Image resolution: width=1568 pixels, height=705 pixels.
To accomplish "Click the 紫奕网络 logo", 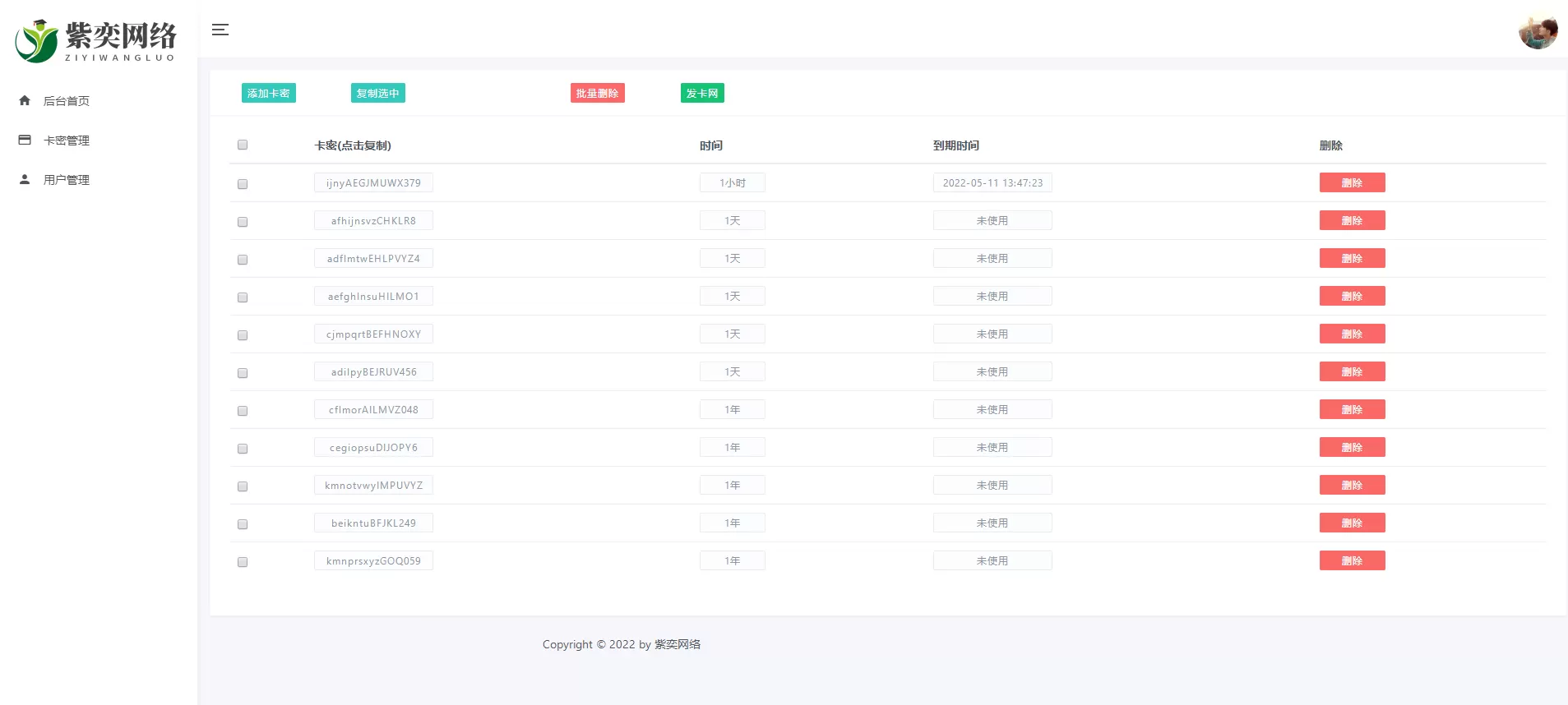I will tap(96, 40).
